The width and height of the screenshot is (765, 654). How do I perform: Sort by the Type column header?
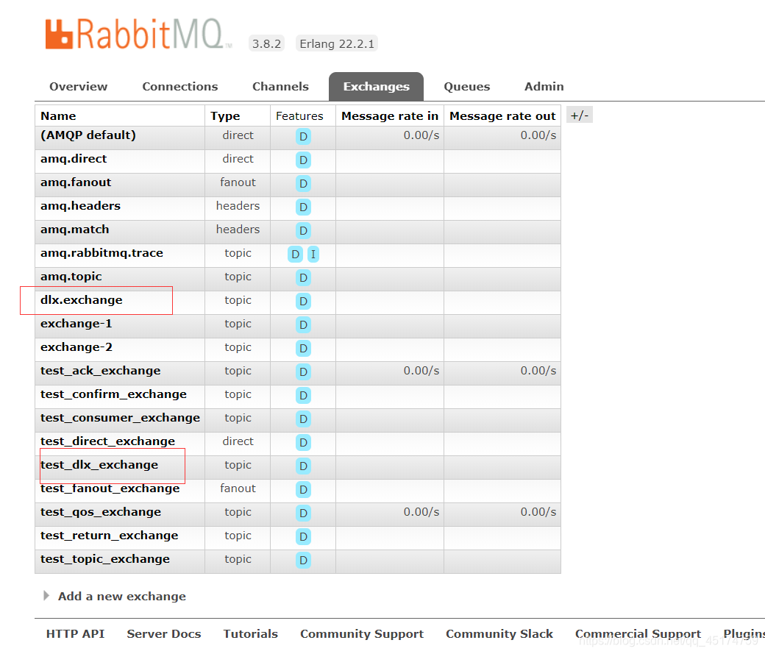pyautogui.click(x=225, y=116)
